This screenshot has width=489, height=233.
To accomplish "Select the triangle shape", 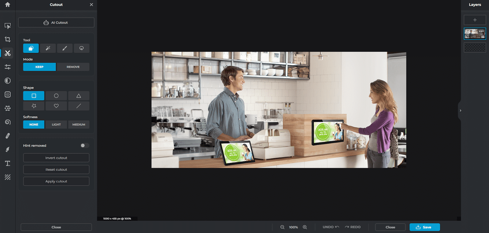I will [79, 96].
